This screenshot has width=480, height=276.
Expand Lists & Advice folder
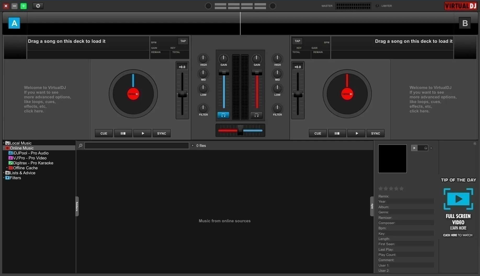click(x=4, y=173)
